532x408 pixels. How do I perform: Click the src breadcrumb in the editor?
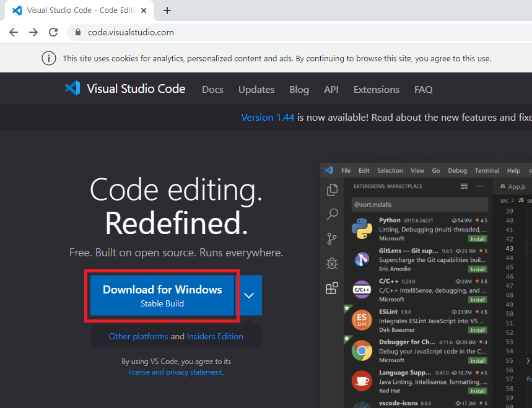coord(504,201)
